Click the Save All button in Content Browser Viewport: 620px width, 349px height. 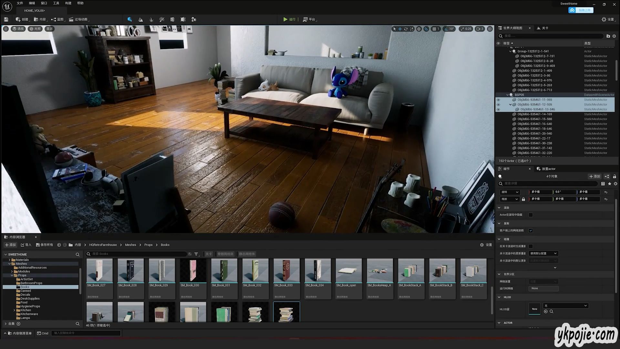(x=45, y=245)
